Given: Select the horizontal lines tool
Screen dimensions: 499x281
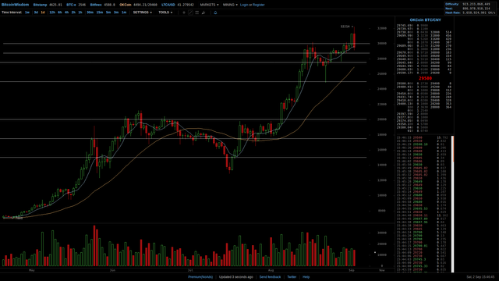Looking at the screenshot, I should [x=197, y=12].
